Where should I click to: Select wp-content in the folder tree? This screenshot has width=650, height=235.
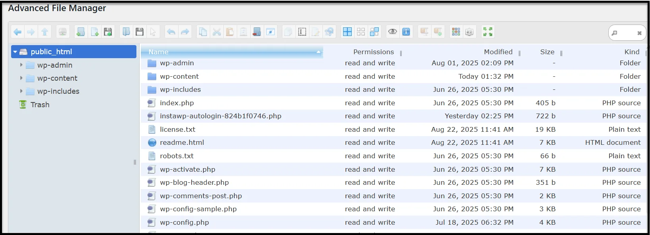click(x=57, y=78)
